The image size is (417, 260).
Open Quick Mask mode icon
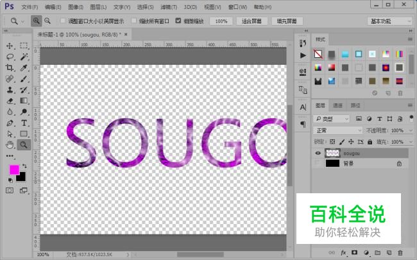pos(10,191)
